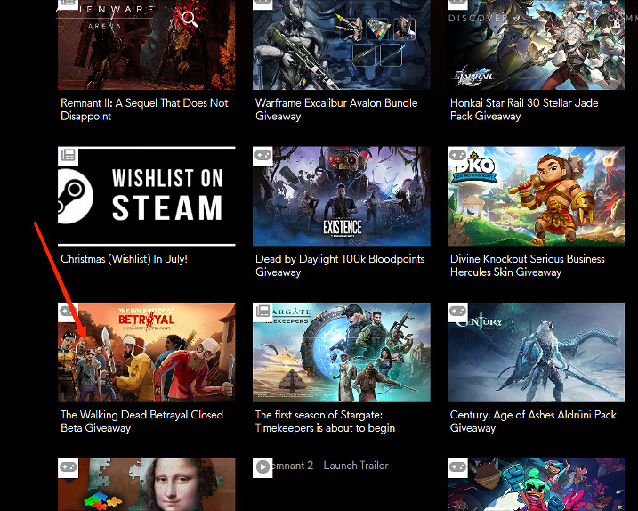Open Dead by Daylight 100k Bloodpoints Giveaway title
Viewport: 638px width, 511px height.
pos(339,265)
